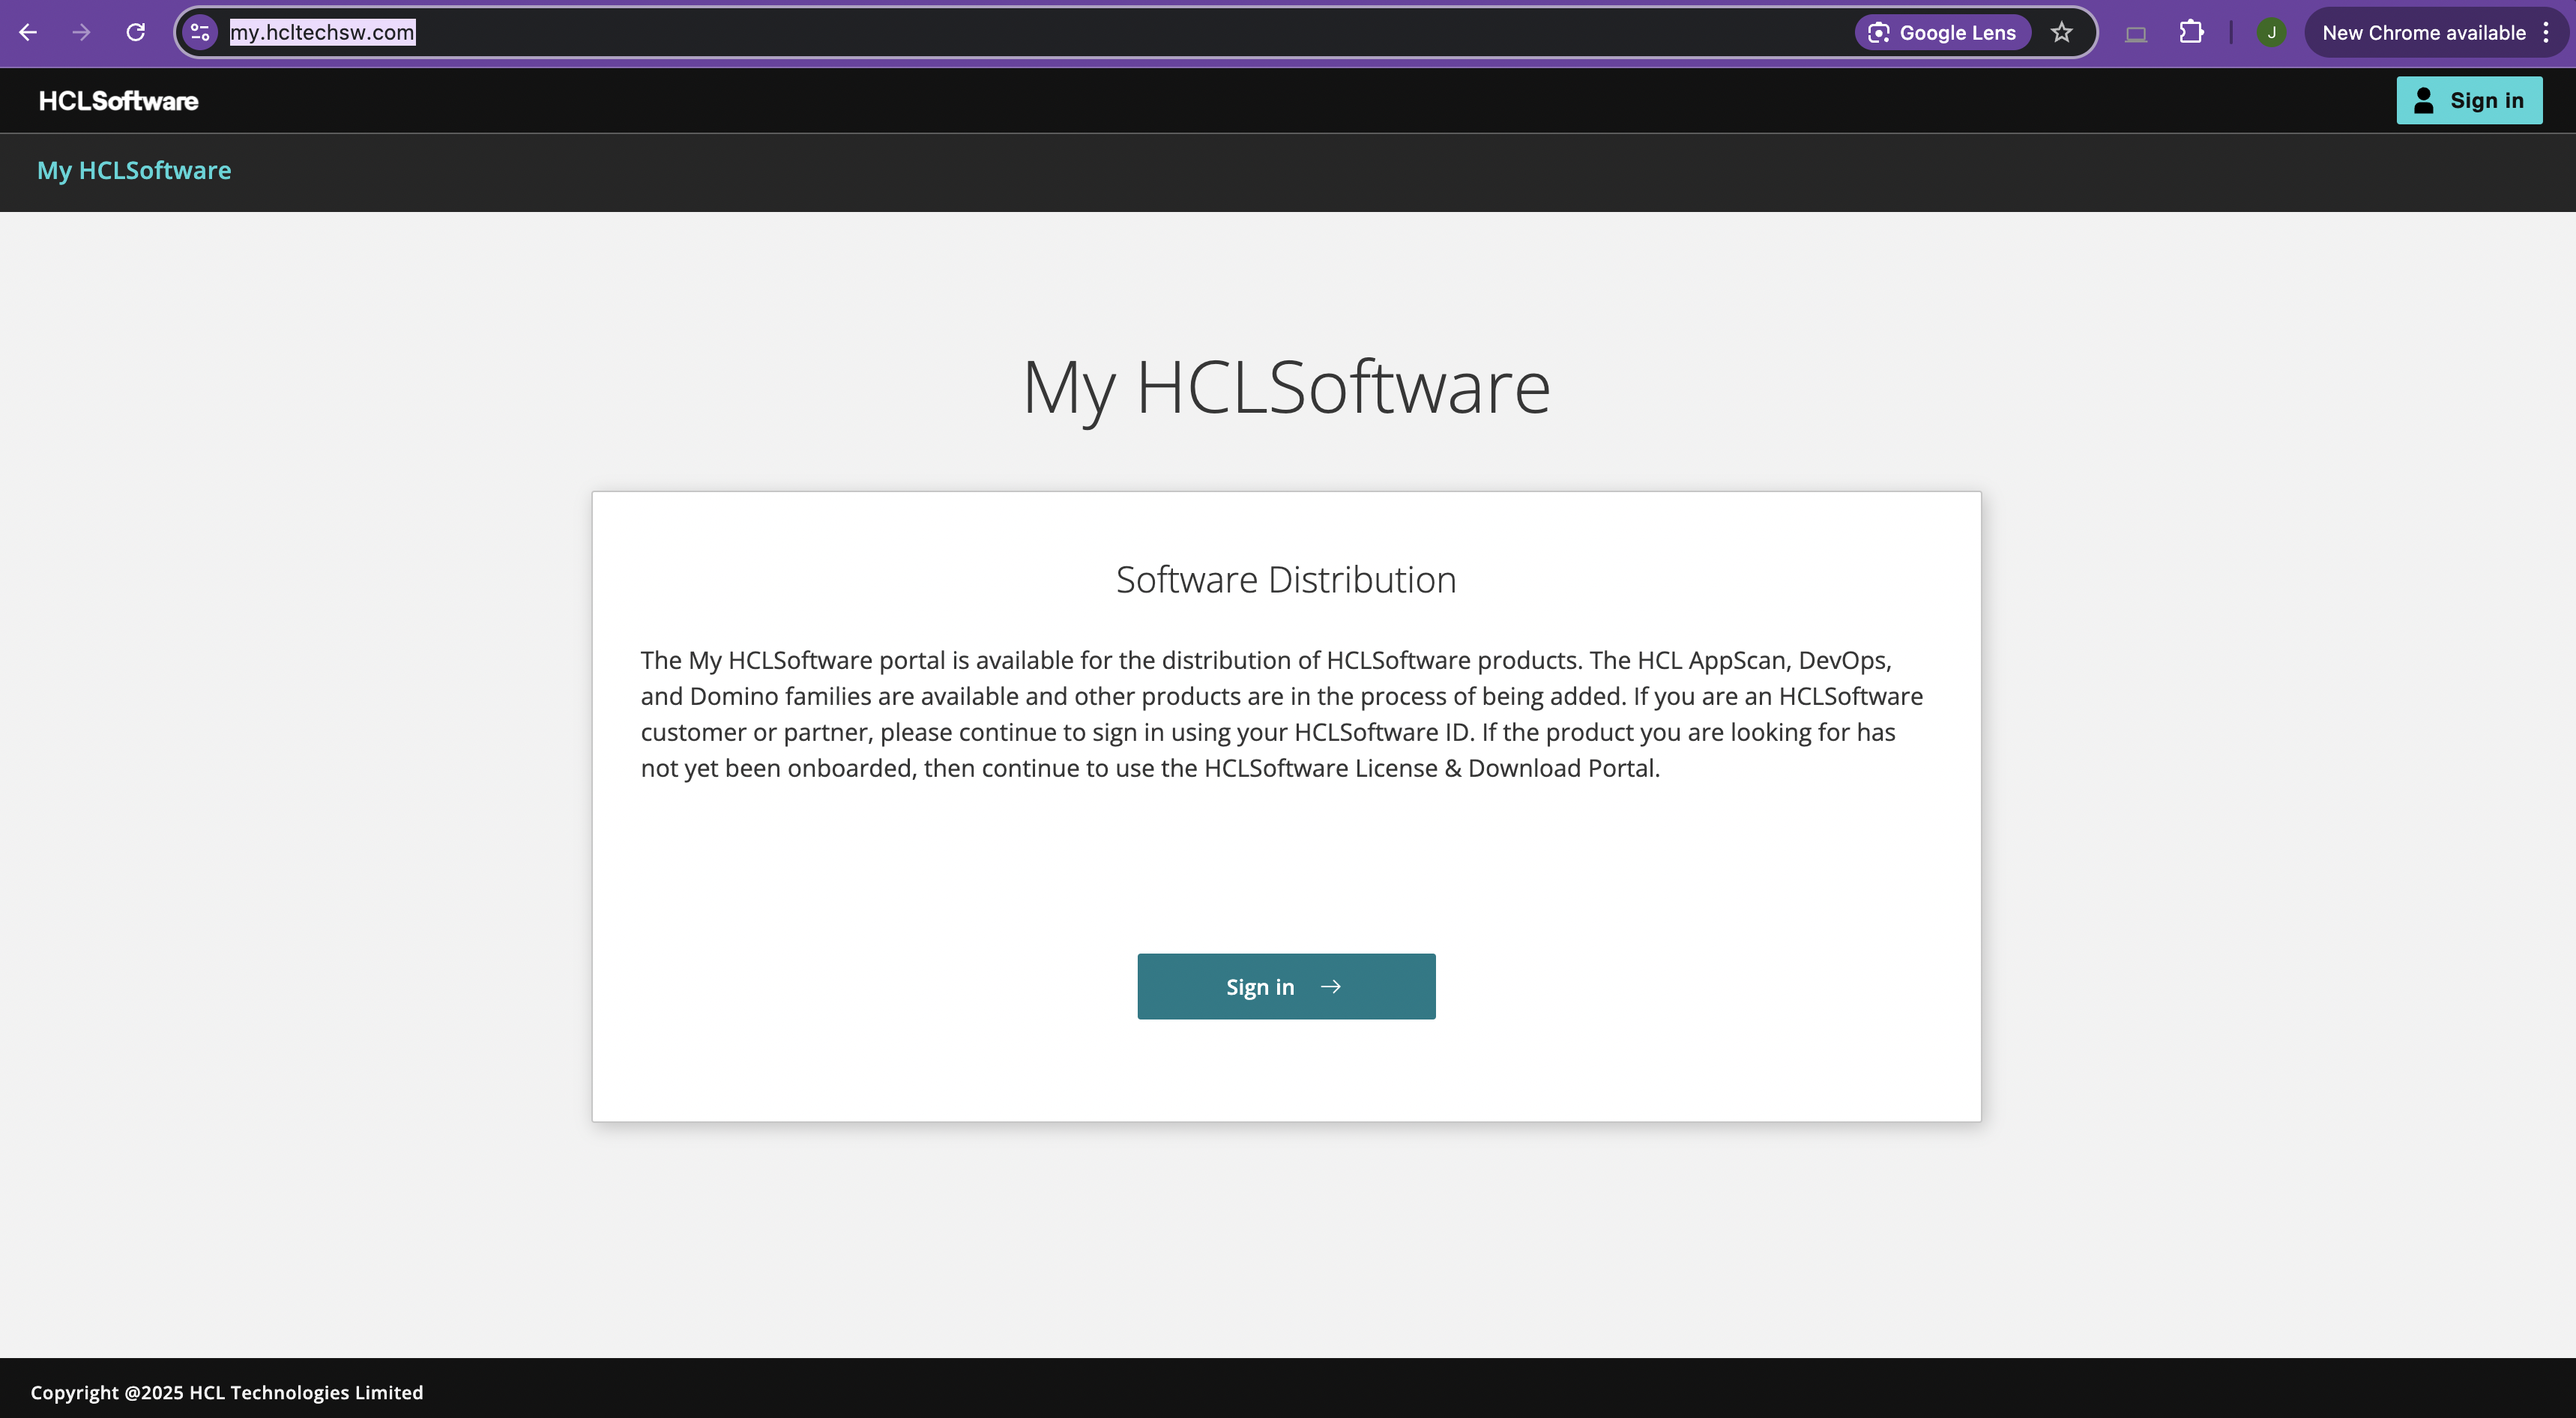2576x1418 pixels.
Task: Open the green J profile avatar
Action: pos(2271,32)
